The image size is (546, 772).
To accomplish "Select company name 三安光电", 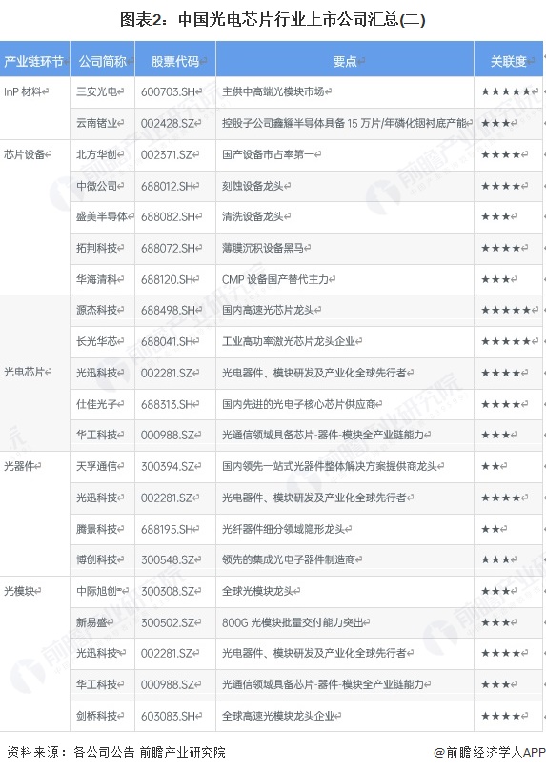I will tap(96, 91).
